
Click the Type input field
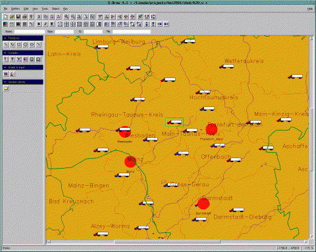tap(64, 31)
